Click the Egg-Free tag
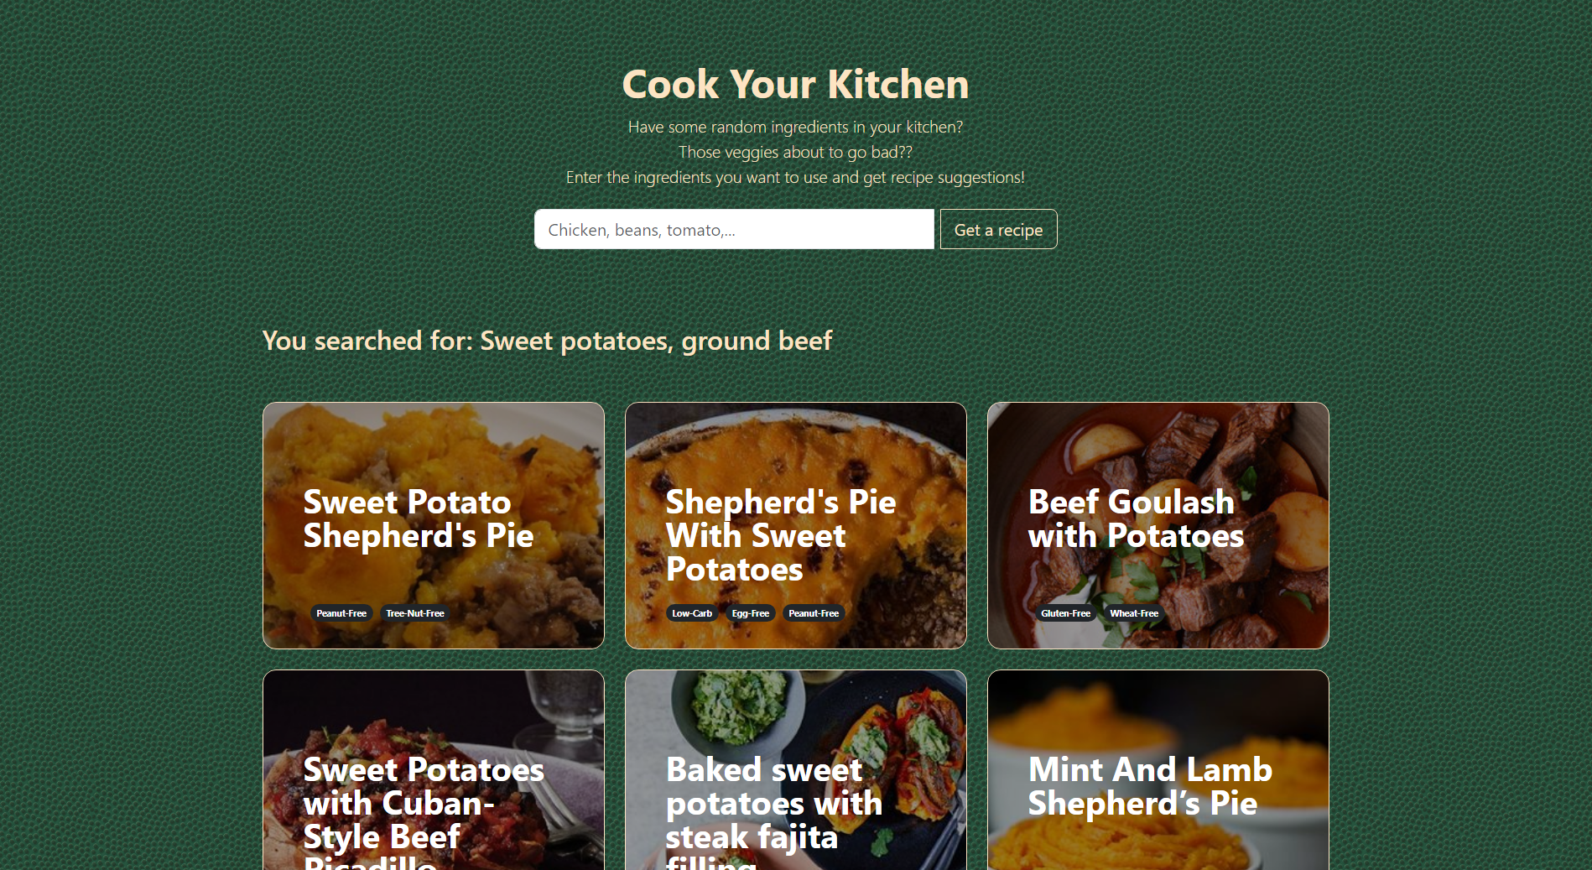 pos(750,613)
